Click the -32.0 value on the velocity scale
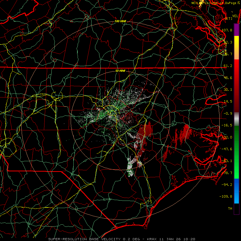This screenshot has height=241, width=241. coord(227,137)
